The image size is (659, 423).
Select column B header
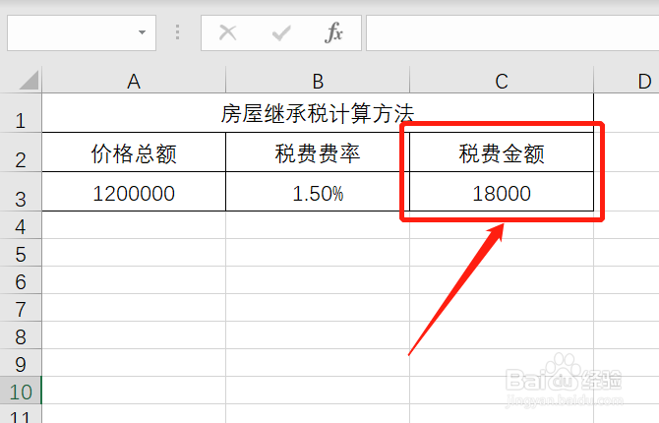coord(318,81)
